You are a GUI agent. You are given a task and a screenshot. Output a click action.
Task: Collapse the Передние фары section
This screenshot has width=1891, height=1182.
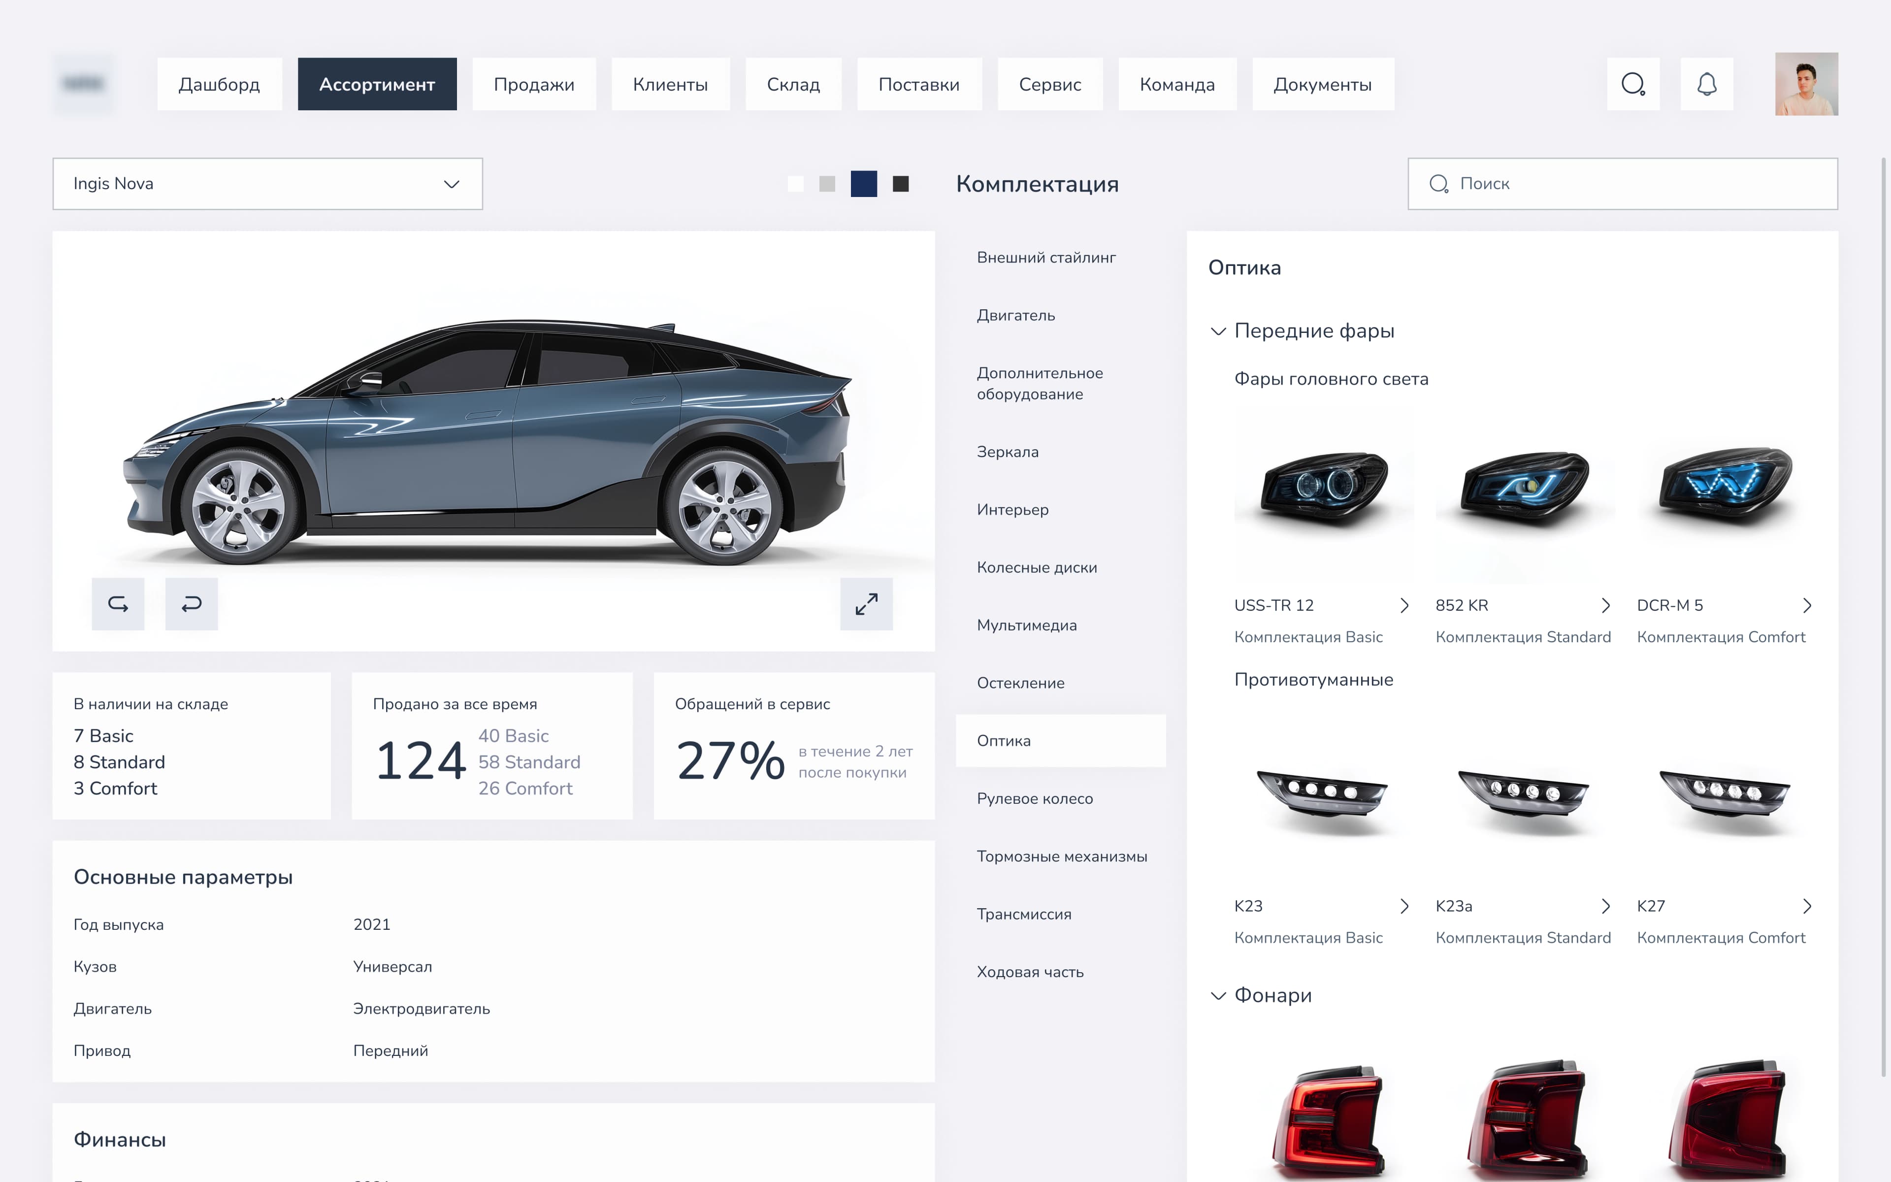point(1217,330)
